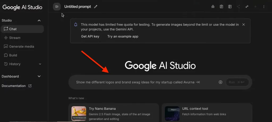Image resolution: width=272 pixels, height=122 pixels.
Task: Collapse the sidebar with the menu toggle icon
Action: pyautogui.click(x=57, y=7)
